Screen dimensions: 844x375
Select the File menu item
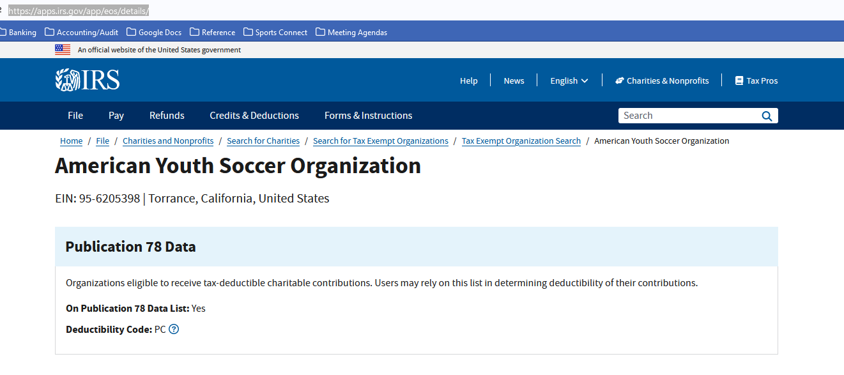[x=75, y=116]
